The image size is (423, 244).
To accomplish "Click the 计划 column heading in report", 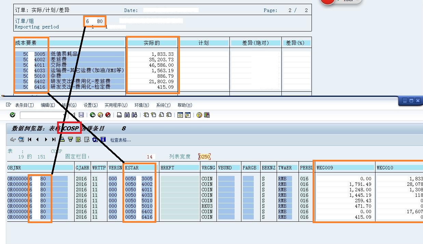I will (203, 43).
